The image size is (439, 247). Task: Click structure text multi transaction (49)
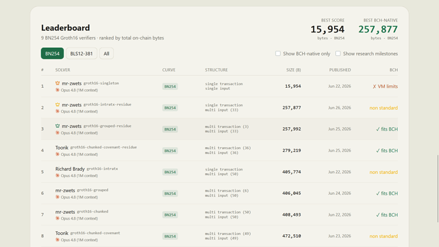tap(228, 234)
